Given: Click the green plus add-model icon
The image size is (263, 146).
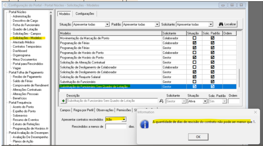Looking at the screenshot, I should click(63, 100).
